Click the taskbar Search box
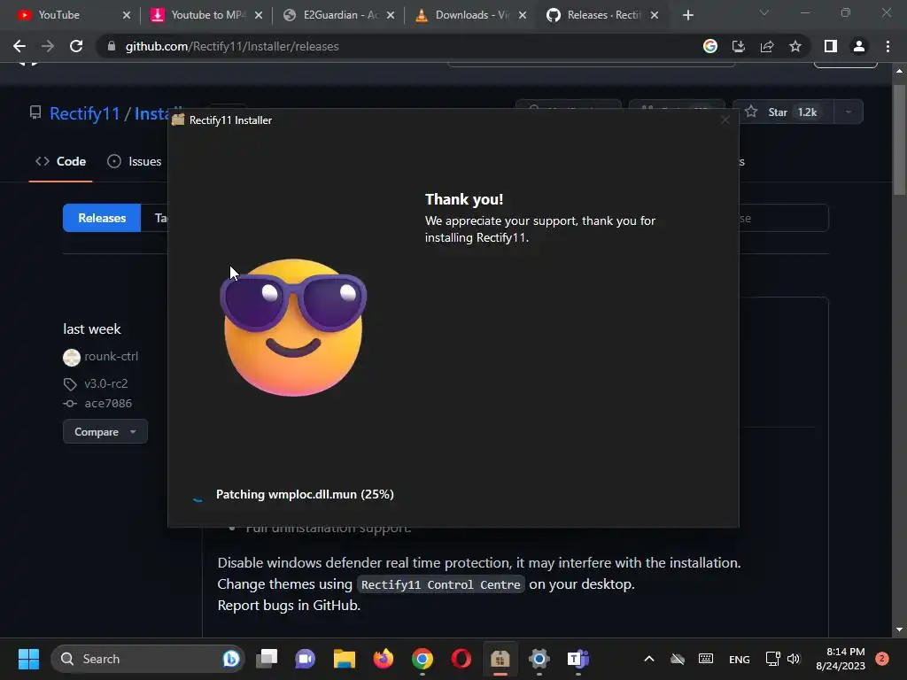This screenshot has height=680, width=907. [148, 659]
